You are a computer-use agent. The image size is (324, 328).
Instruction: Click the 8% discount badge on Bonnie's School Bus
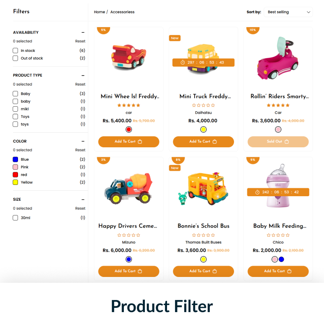(178, 160)
